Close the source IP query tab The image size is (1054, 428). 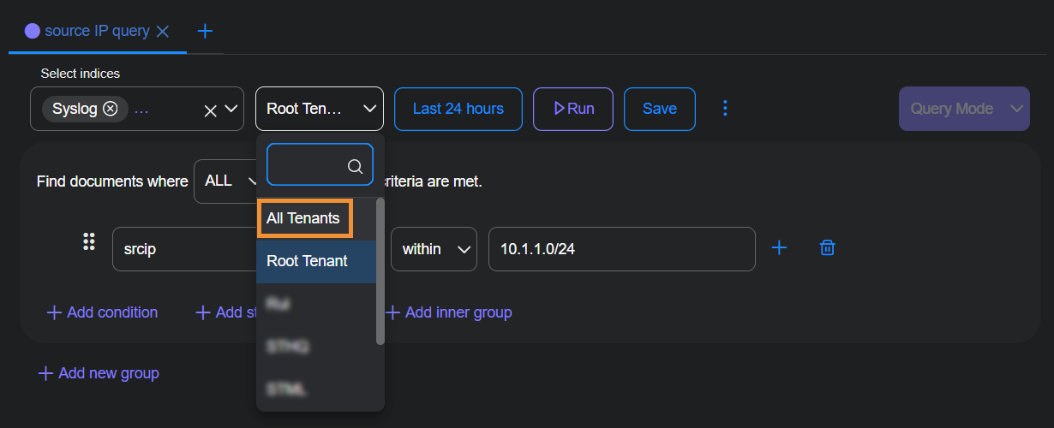point(163,32)
